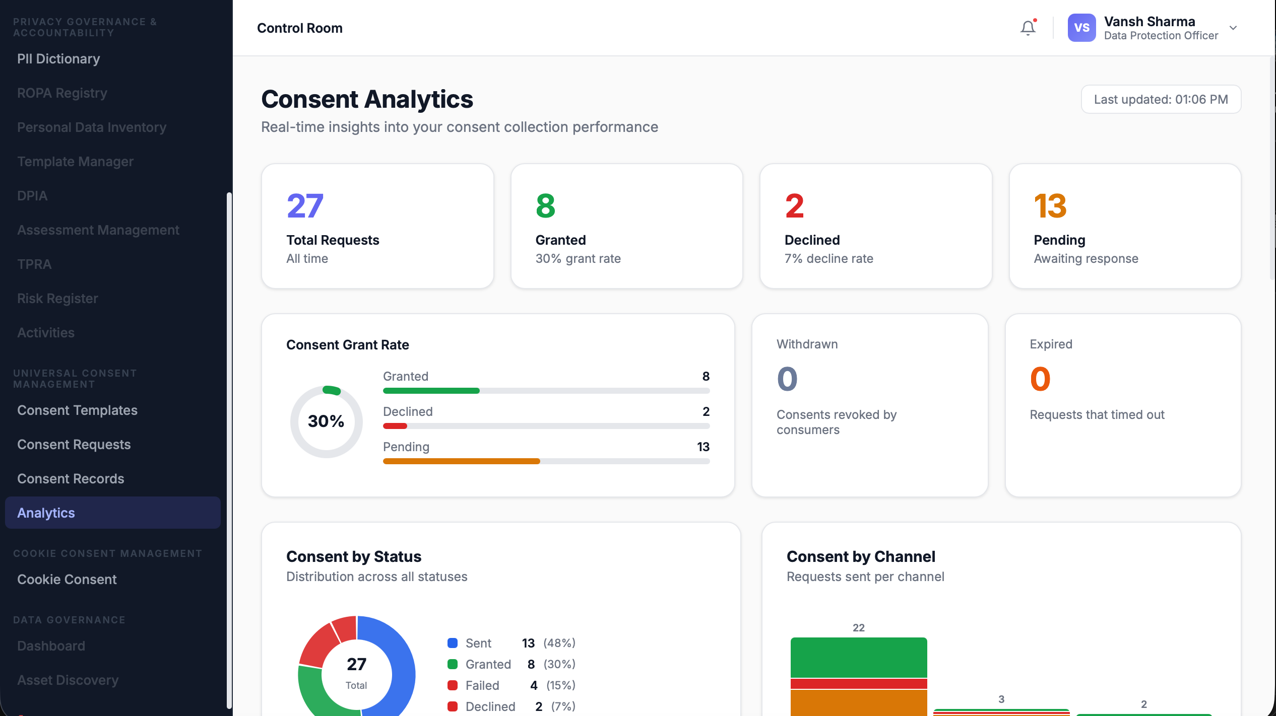Go to Personal Data Inventory
The width and height of the screenshot is (1276, 716).
coord(92,127)
